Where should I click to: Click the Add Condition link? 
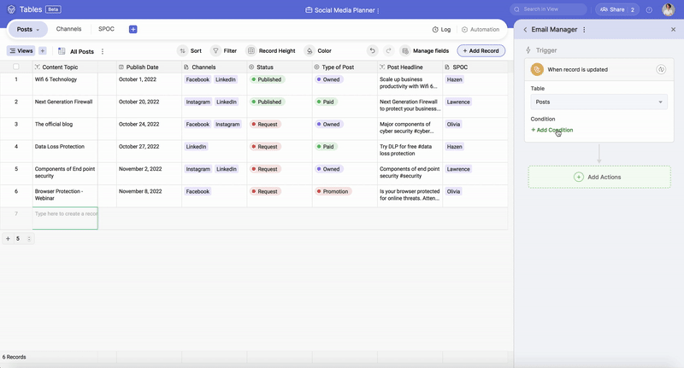click(x=552, y=131)
